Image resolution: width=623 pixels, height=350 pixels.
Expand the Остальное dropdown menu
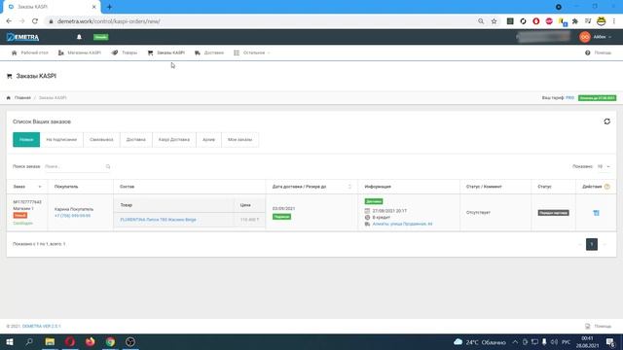(252, 52)
